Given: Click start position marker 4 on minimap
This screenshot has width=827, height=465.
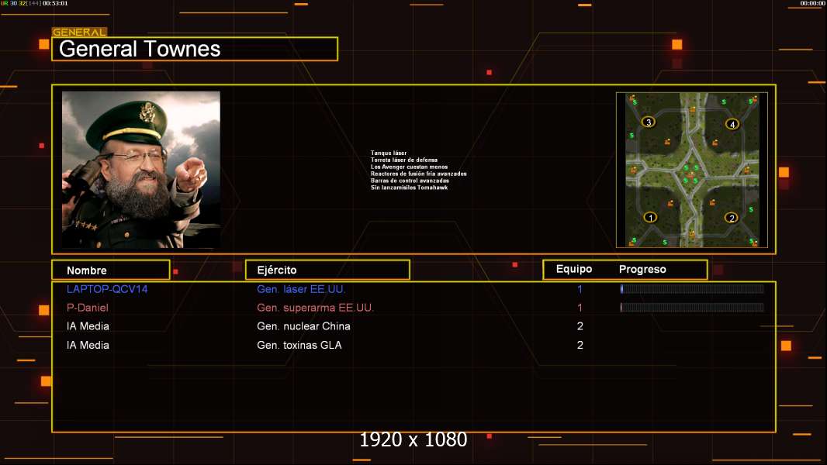Looking at the screenshot, I should pos(732,124).
